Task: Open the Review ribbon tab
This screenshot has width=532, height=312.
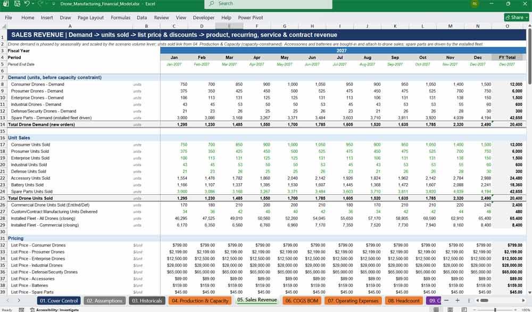Action: (161, 18)
